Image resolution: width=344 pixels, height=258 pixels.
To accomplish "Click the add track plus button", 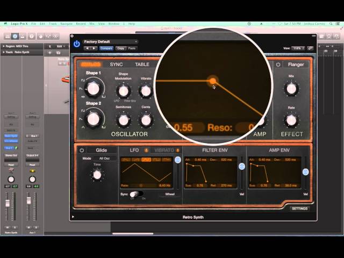I will pos(50,53).
